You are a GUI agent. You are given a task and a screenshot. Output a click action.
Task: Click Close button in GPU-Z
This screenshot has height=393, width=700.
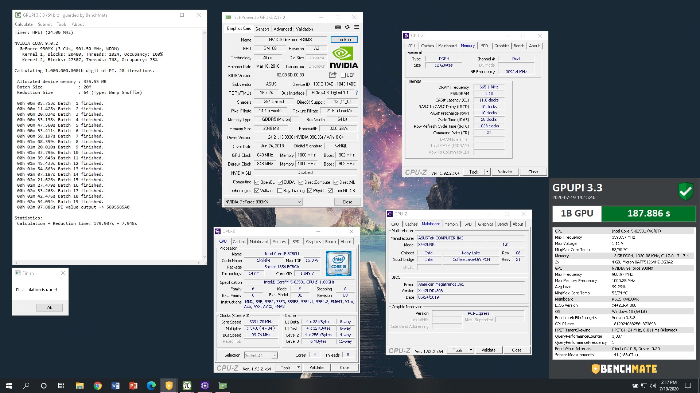click(347, 202)
